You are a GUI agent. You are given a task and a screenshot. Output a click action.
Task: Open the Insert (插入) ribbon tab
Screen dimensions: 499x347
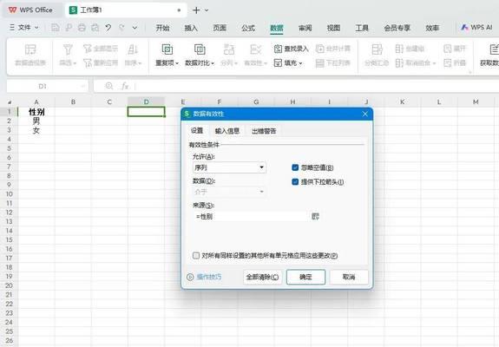point(191,28)
